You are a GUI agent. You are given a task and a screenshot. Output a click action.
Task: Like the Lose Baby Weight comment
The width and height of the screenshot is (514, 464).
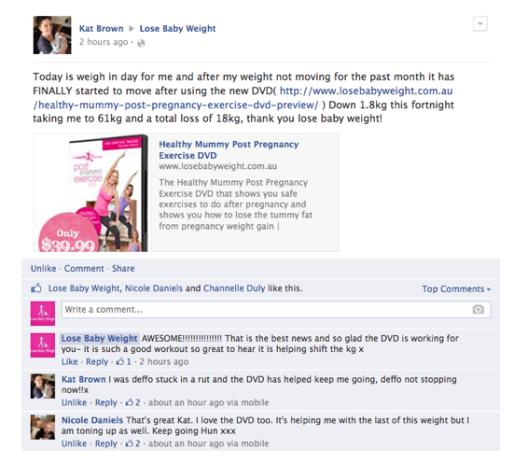click(69, 361)
